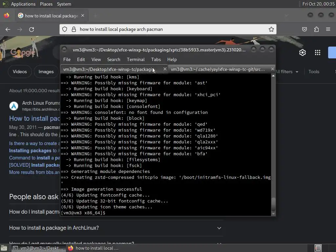Click the terminal prompt '[vm3@vm3 x86_64]$'
This screenshot has height=252, width=336.
[x=83, y=213]
